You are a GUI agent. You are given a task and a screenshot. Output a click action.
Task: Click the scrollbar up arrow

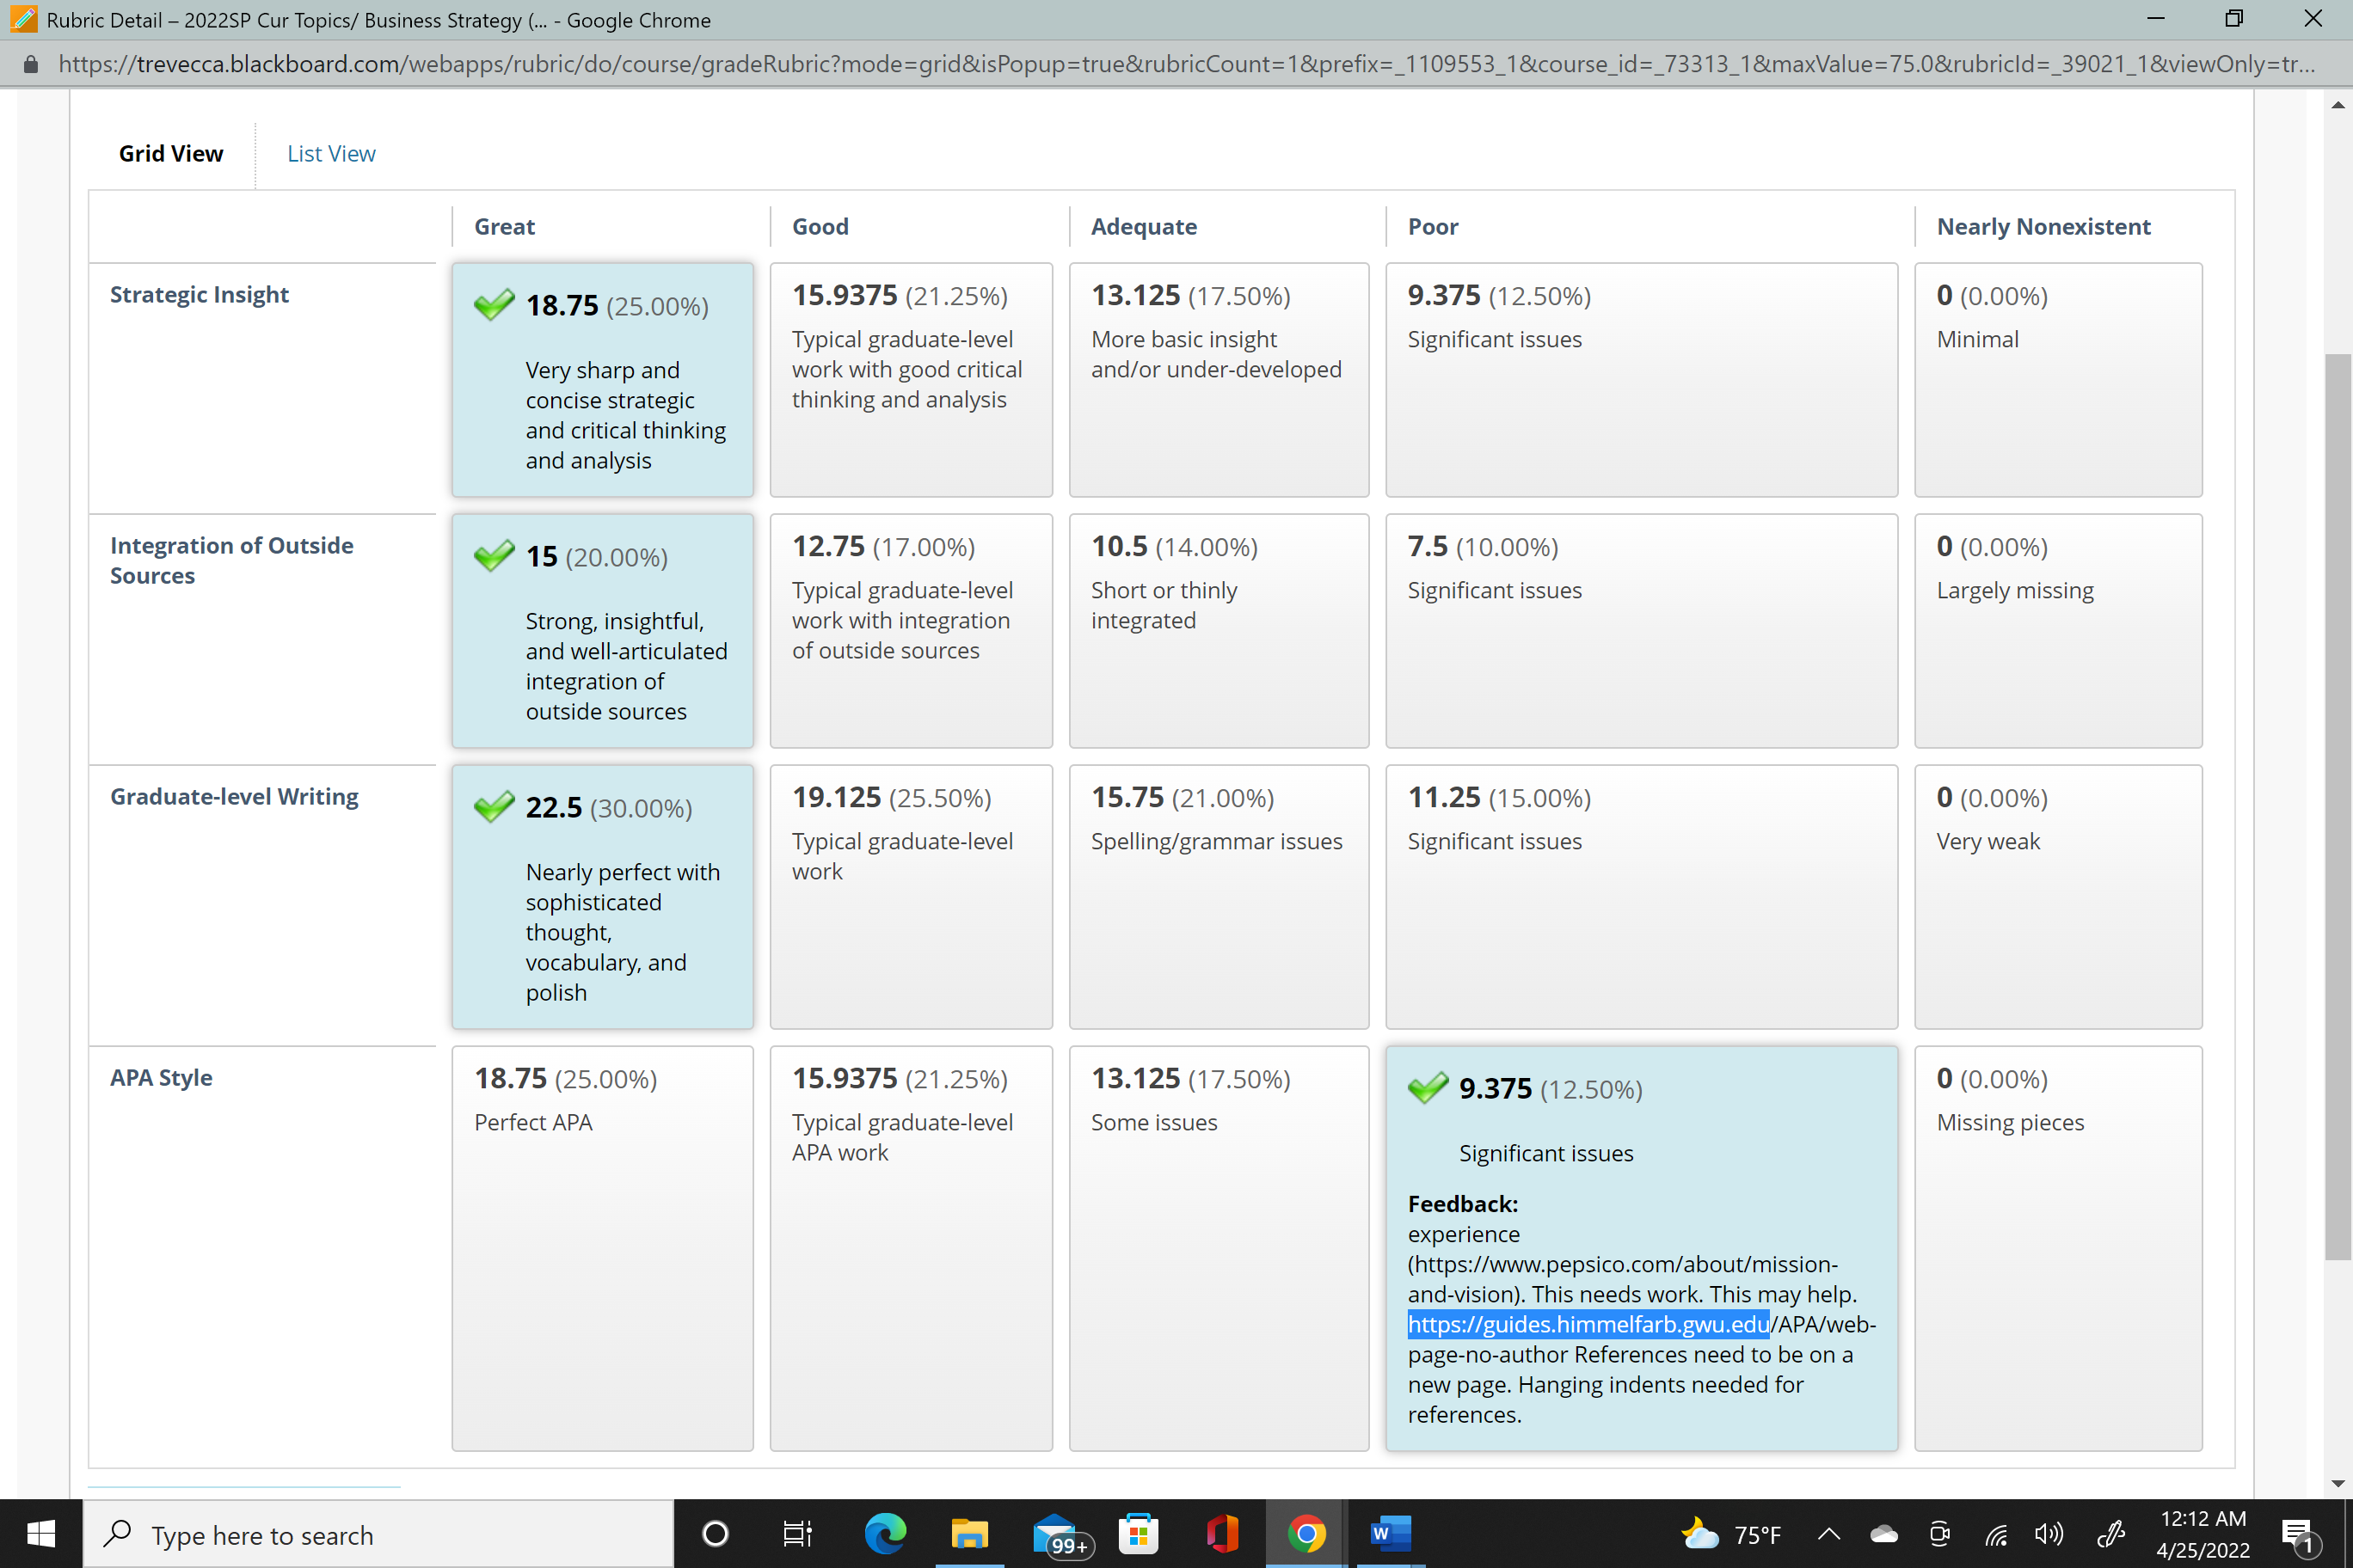coord(2337,104)
